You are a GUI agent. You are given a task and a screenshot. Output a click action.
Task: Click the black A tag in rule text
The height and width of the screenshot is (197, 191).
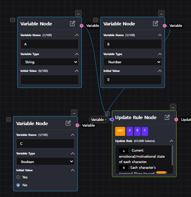124,151
